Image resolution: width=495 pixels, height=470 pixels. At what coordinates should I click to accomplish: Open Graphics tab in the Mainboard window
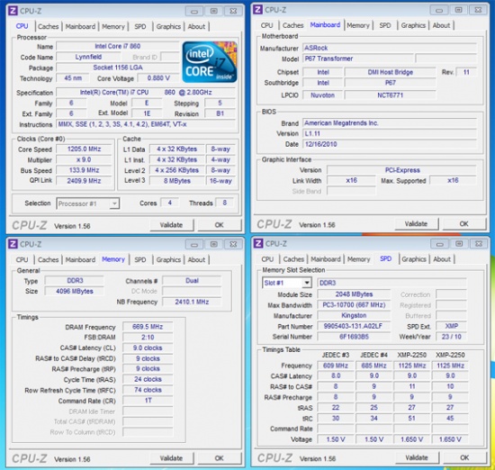(x=413, y=25)
